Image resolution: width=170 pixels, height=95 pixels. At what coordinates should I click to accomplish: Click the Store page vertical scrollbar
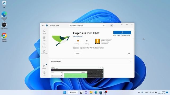134,34
